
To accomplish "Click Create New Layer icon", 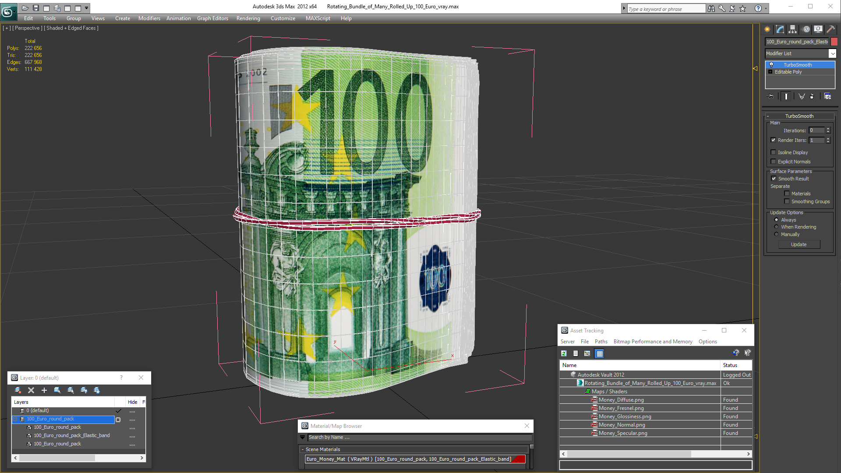I will pos(18,390).
